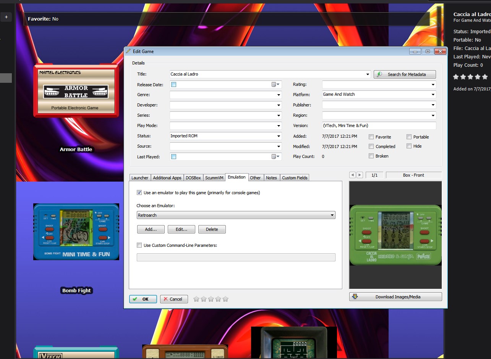
Task: Click the Delete emulator button
Action: [212, 229]
